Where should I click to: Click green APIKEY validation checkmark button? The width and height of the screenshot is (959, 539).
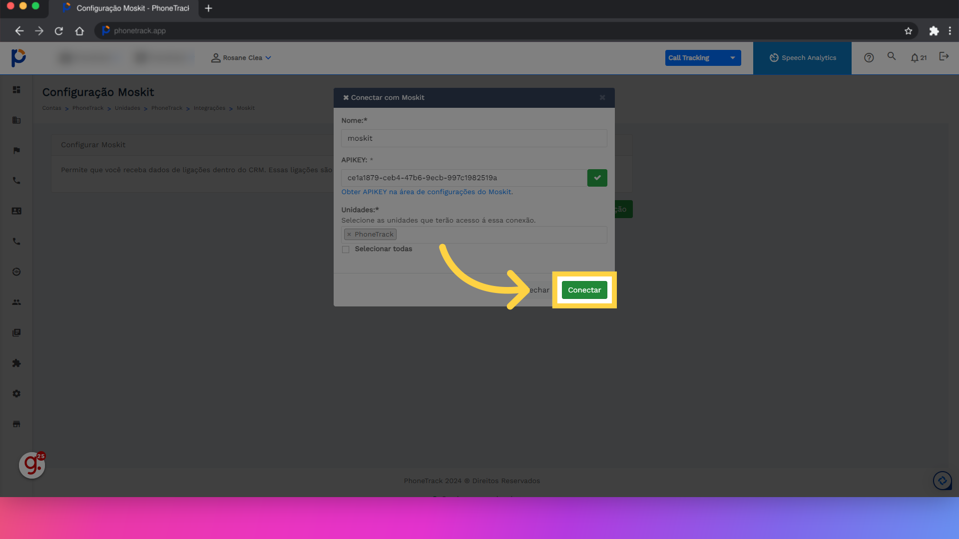597,178
